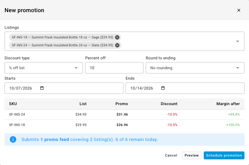Click the Discount type label

point(17,58)
